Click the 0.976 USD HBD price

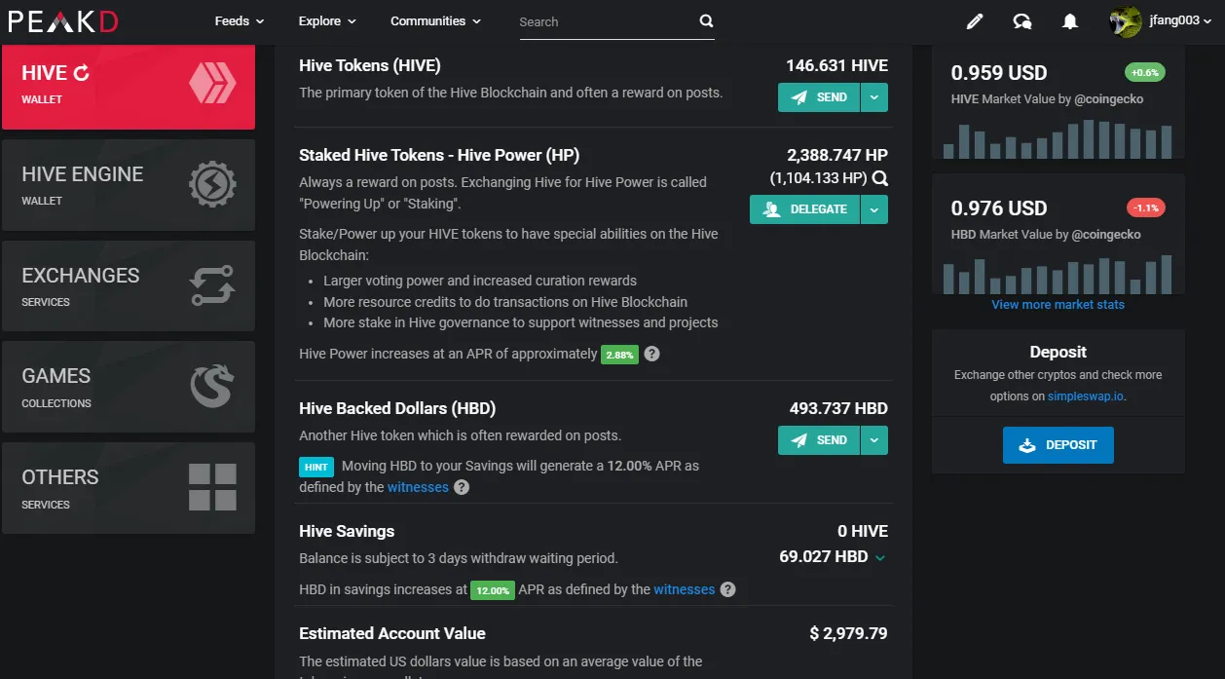pos(999,207)
